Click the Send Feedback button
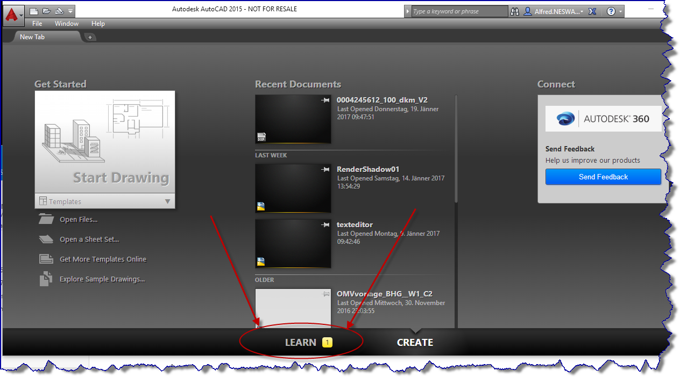 tap(603, 177)
